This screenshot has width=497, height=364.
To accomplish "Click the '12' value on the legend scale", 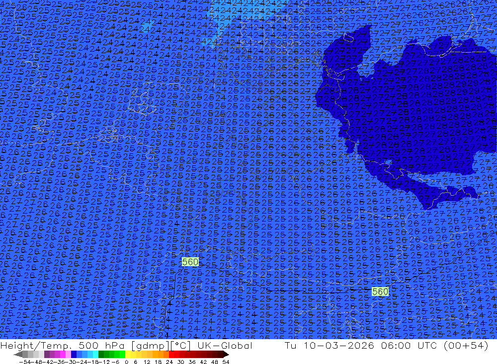I will point(147,362).
